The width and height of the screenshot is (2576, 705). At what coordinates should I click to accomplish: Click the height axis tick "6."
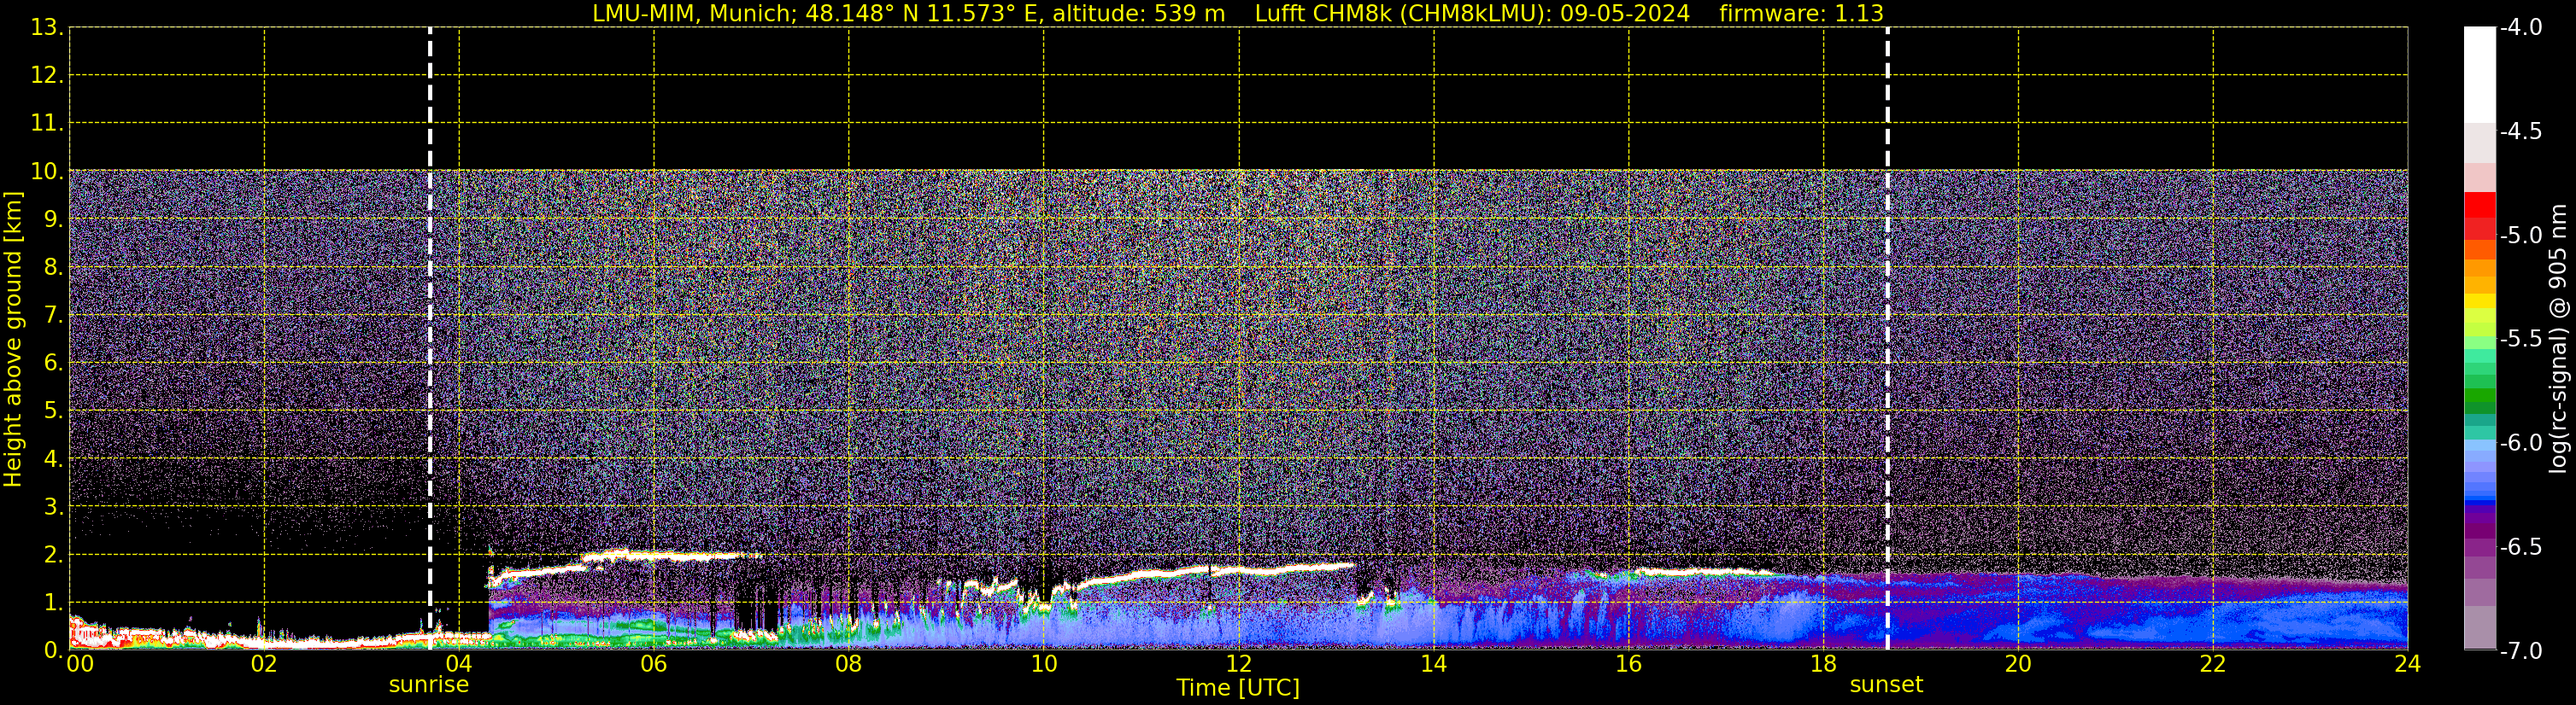(53, 364)
